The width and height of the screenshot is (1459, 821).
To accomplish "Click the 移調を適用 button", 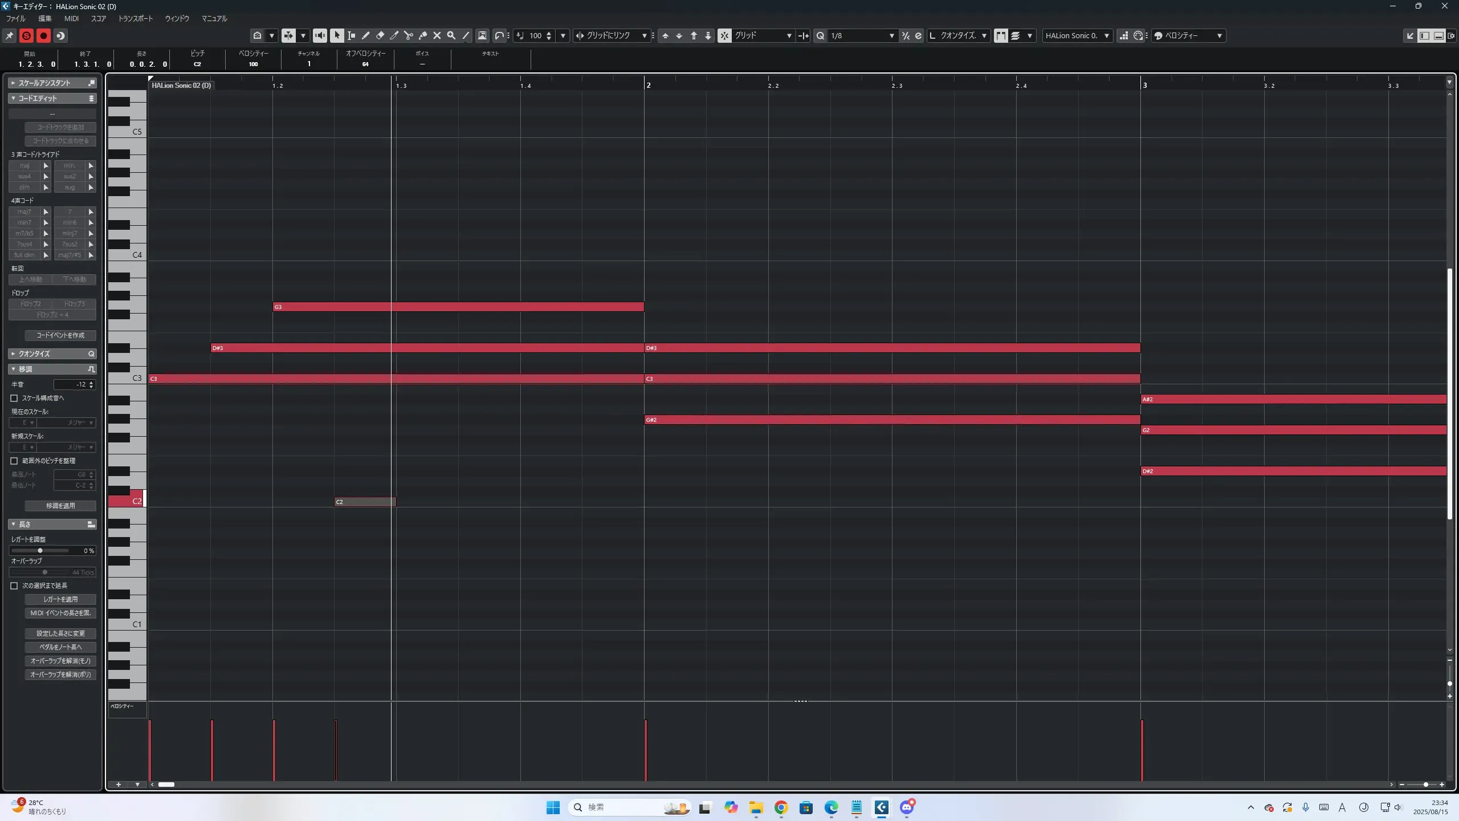I will [x=60, y=506].
